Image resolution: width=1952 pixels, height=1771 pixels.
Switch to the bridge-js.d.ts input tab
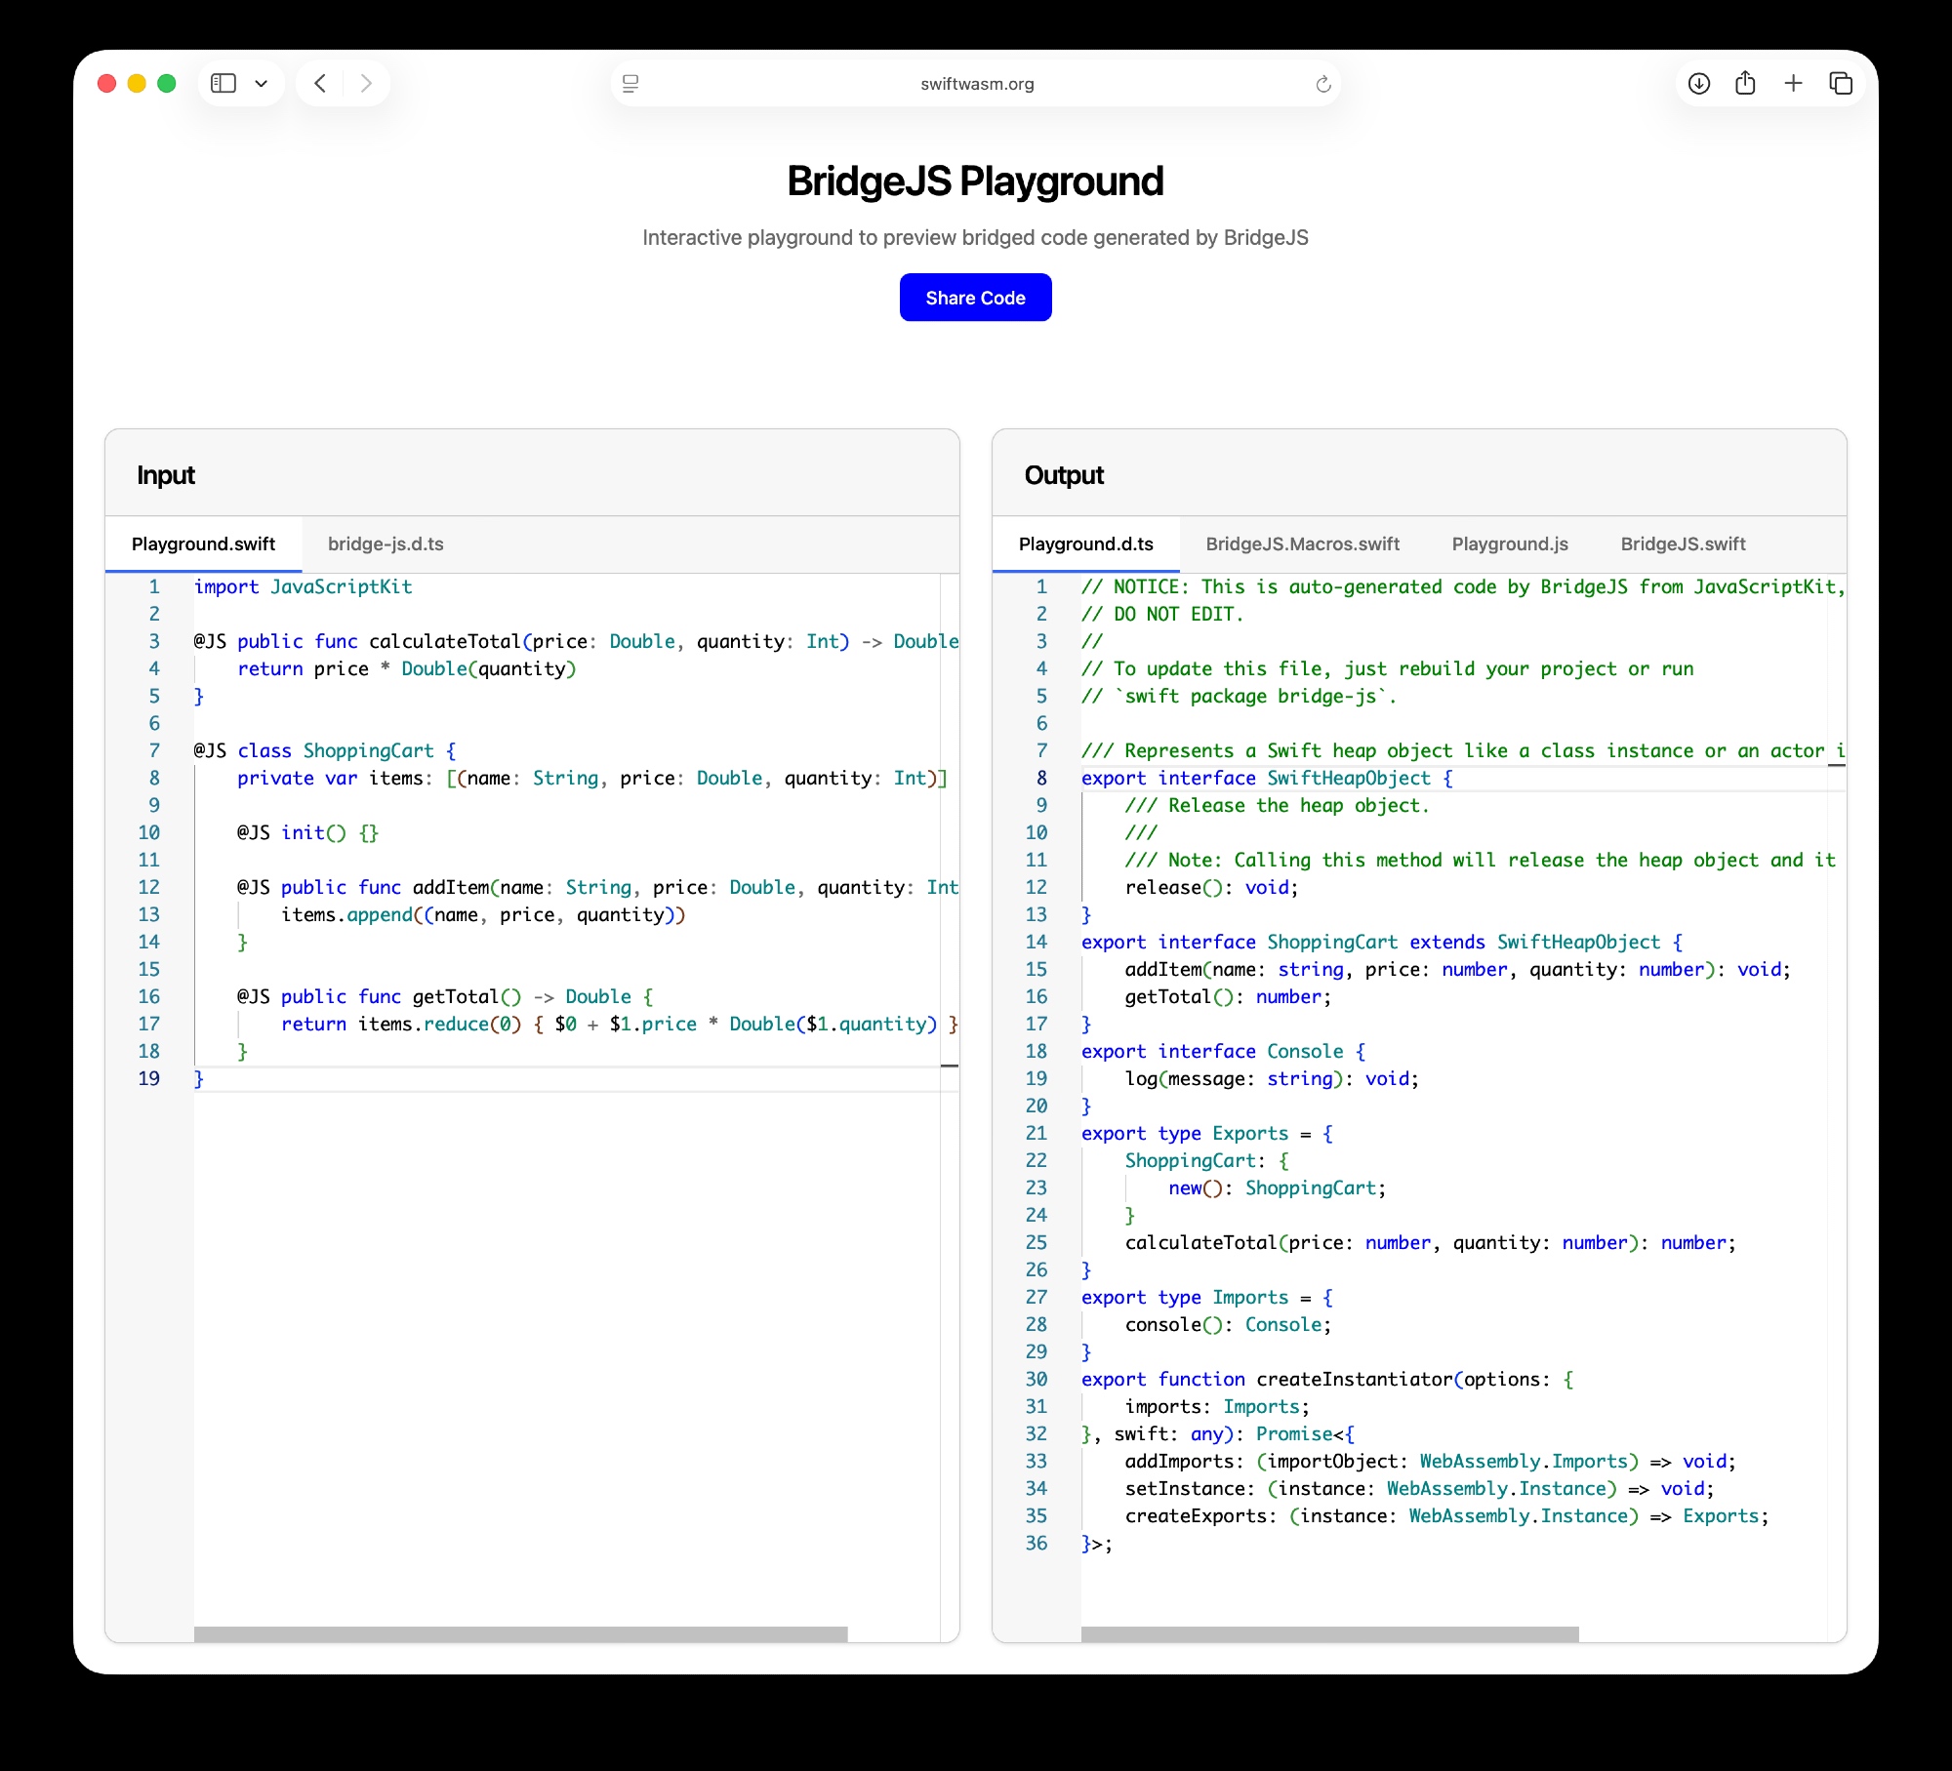386,544
